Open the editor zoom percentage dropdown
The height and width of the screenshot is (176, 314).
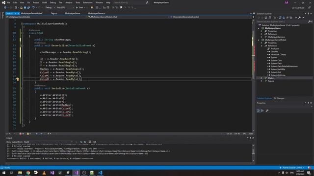click(x=10, y=133)
